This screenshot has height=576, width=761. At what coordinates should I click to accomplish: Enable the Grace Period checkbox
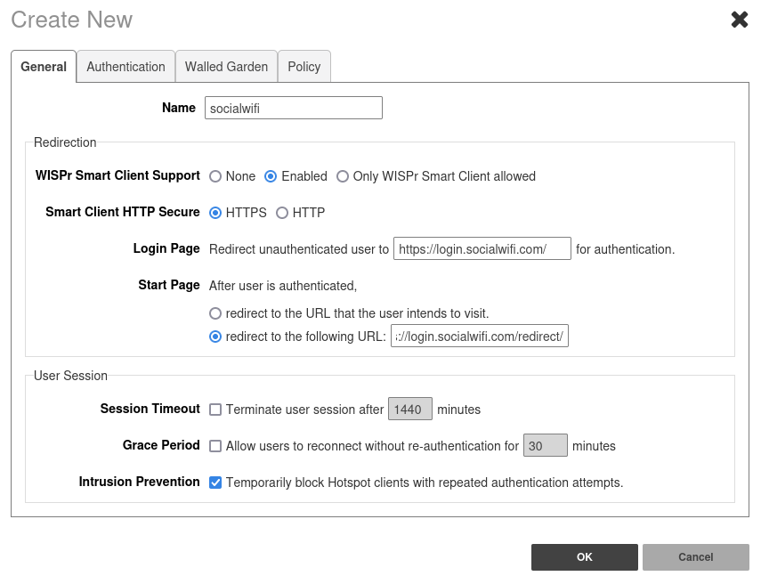click(x=215, y=446)
